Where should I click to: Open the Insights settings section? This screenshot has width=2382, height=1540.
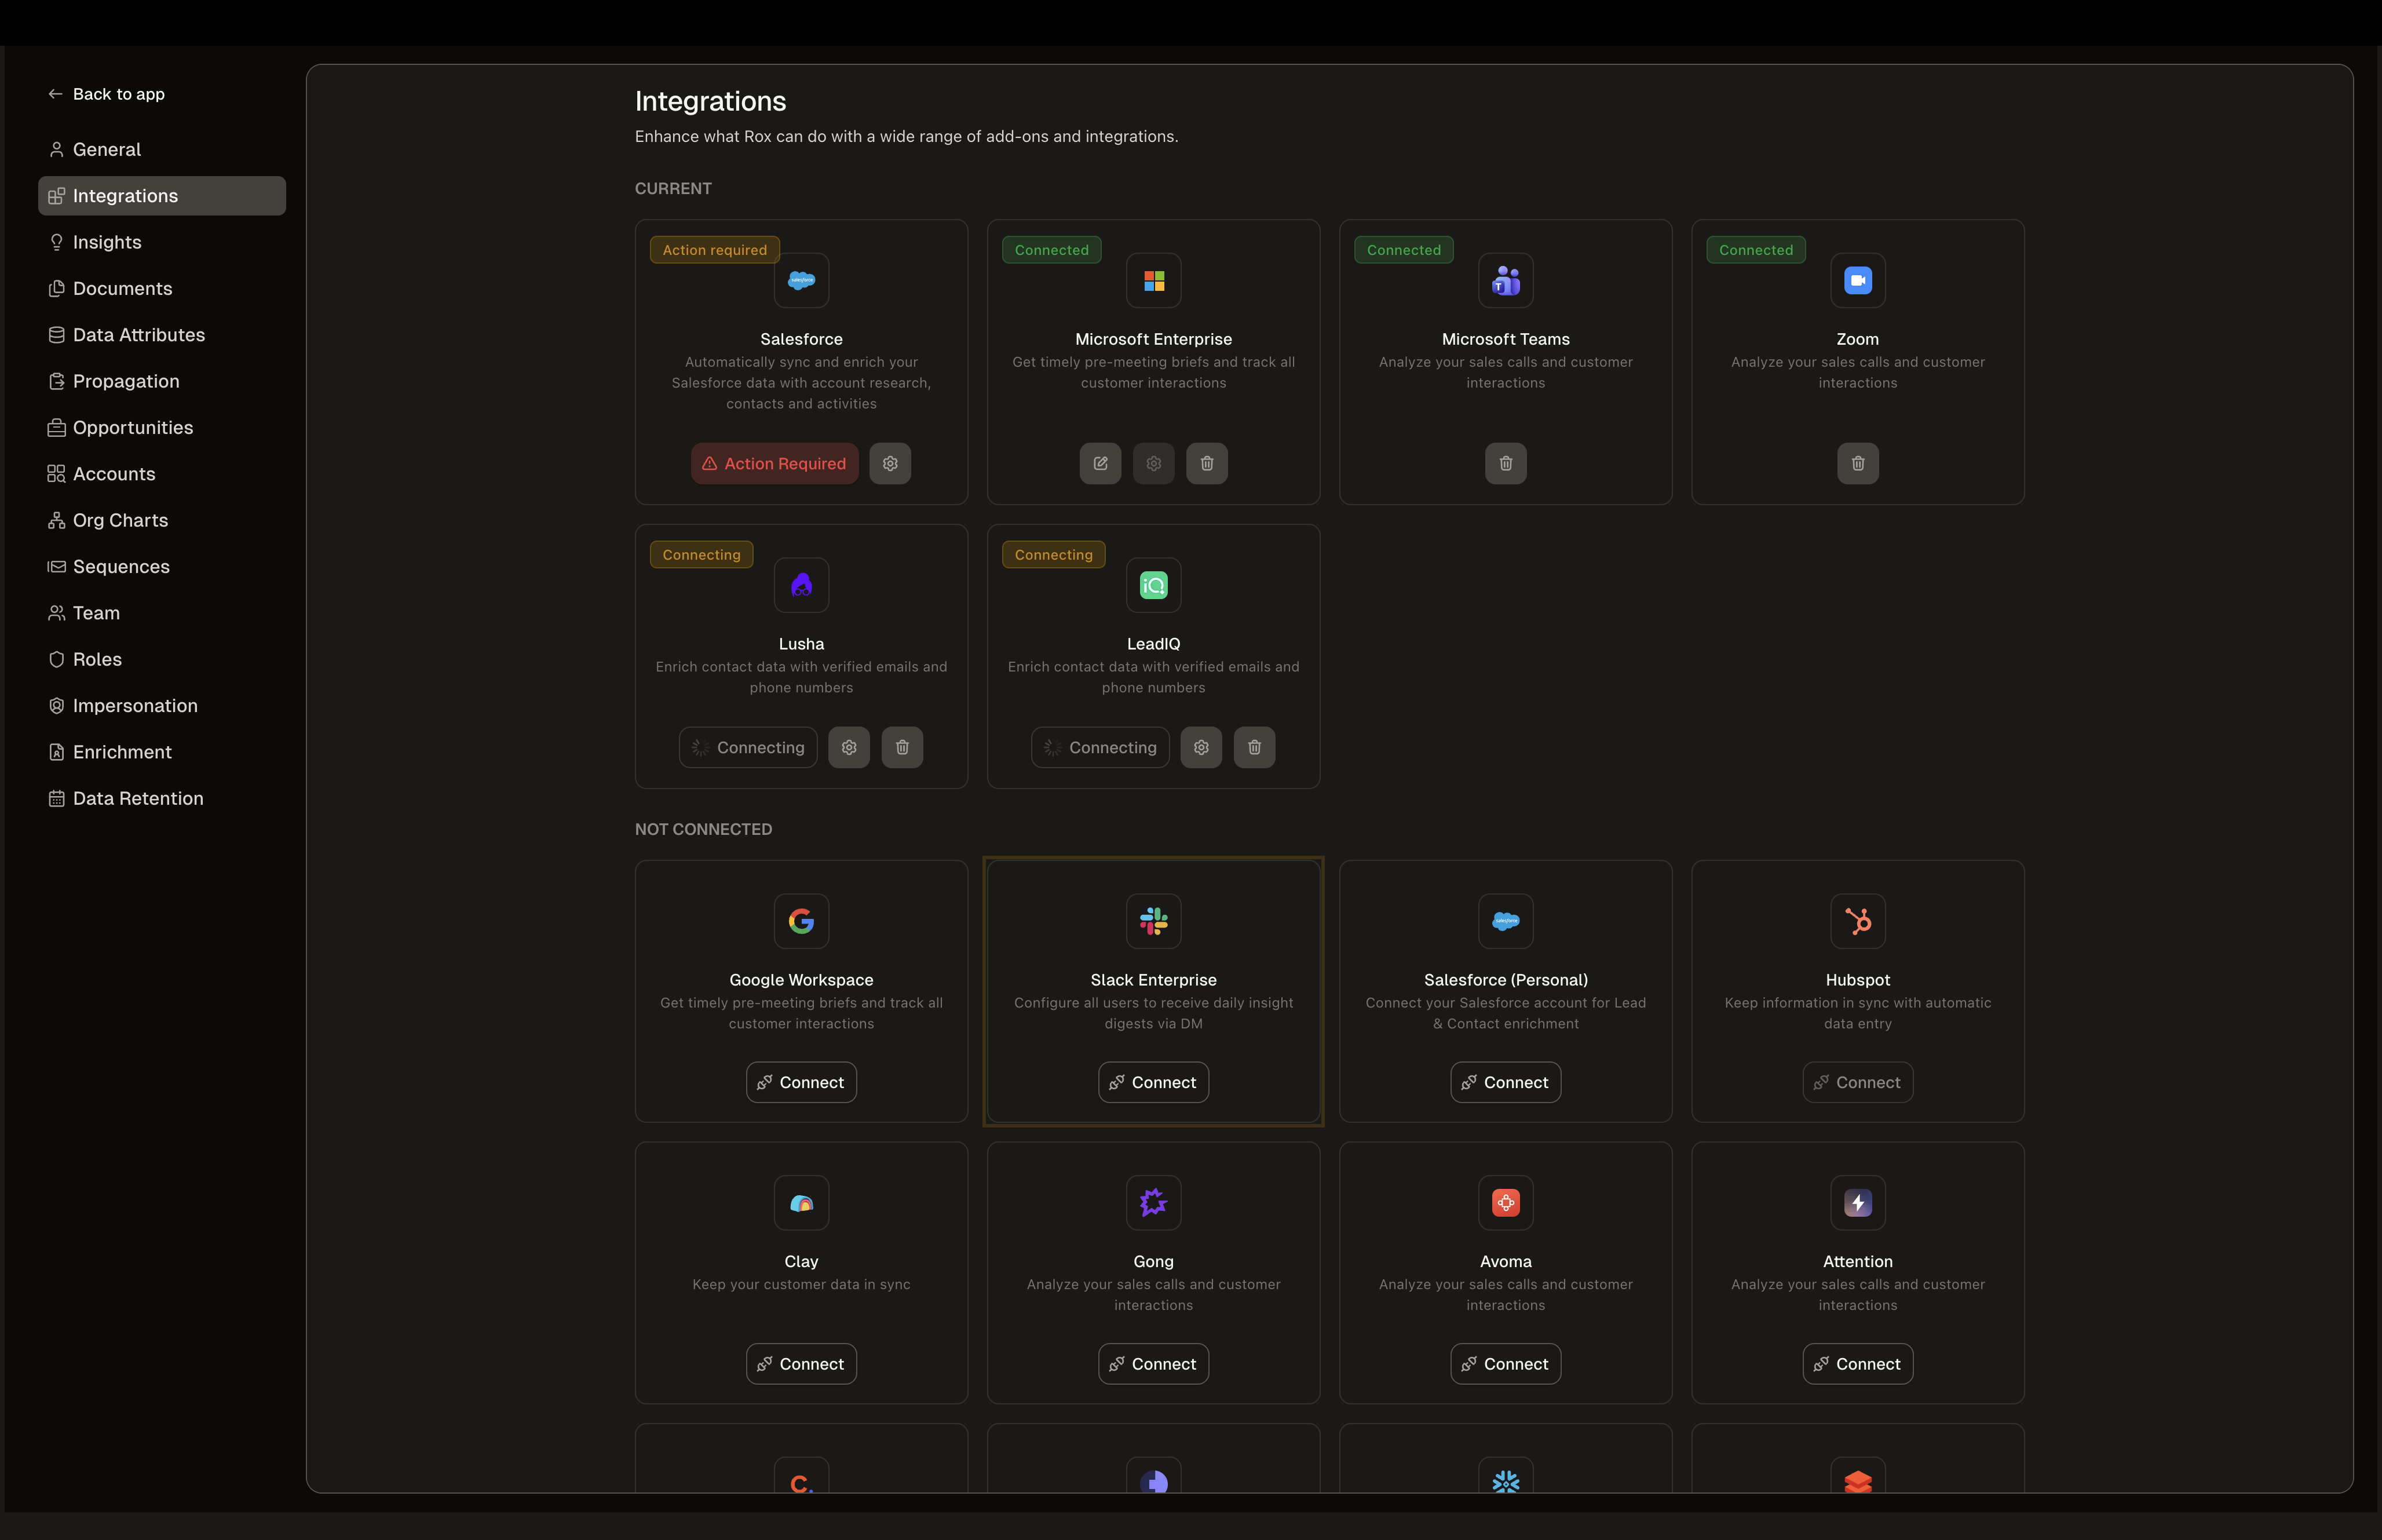[107, 242]
